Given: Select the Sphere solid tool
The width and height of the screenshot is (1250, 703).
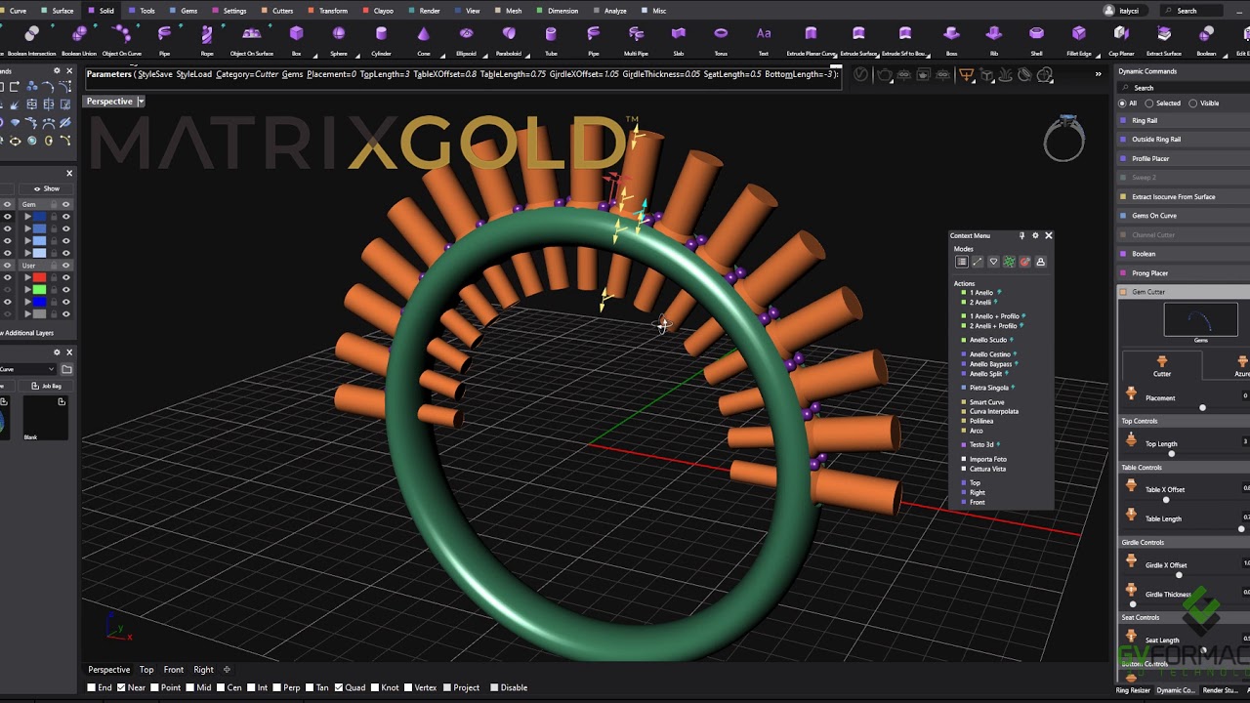Looking at the screenshot, I should [339, 40].
